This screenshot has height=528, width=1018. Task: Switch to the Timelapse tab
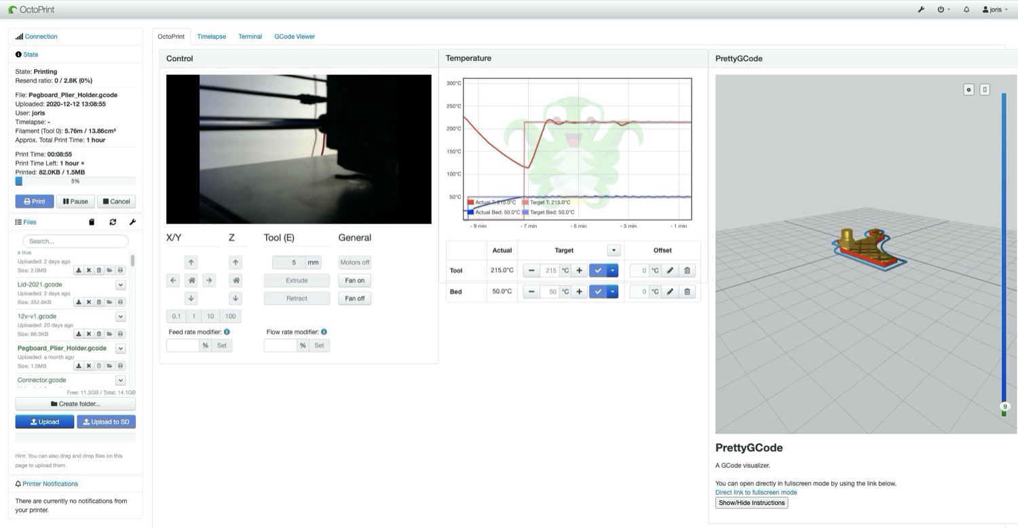pos(212,37)
